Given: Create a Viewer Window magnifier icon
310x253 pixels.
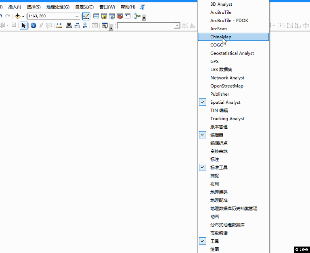Looking at the screenshot, I should pos(105,25).
